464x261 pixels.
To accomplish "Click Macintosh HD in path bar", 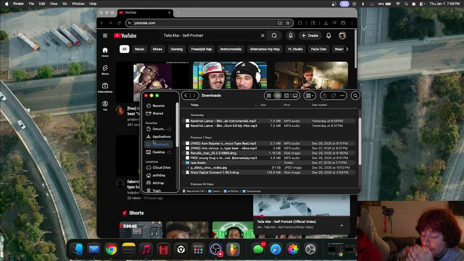I will coord(193,191).
